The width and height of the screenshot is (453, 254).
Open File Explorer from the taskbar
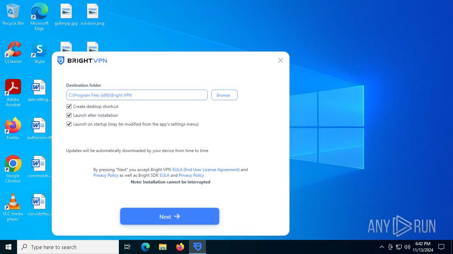tap(163, 247)
